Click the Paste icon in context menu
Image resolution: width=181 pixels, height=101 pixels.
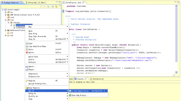(27, 49)
